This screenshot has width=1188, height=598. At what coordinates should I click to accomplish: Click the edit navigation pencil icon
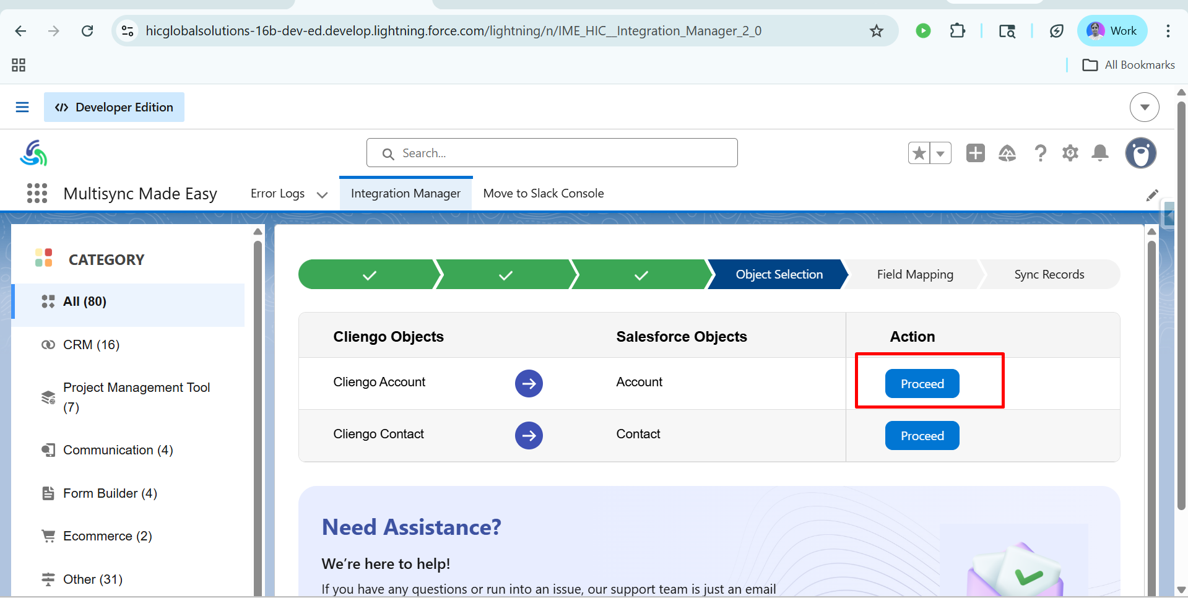coord(1151,196)
